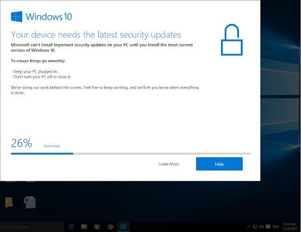The height and width of the screenshot is (232, 301).
Task: Open Microsoft Edge from the taskbar
Action: (71, 227)
